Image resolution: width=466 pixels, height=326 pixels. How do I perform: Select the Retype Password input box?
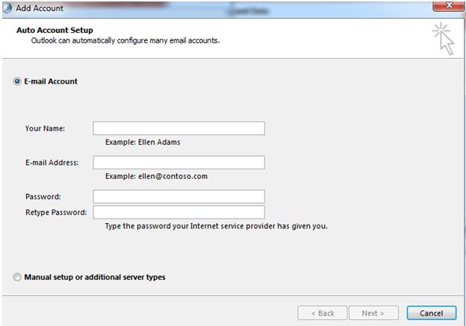(179, 213)
